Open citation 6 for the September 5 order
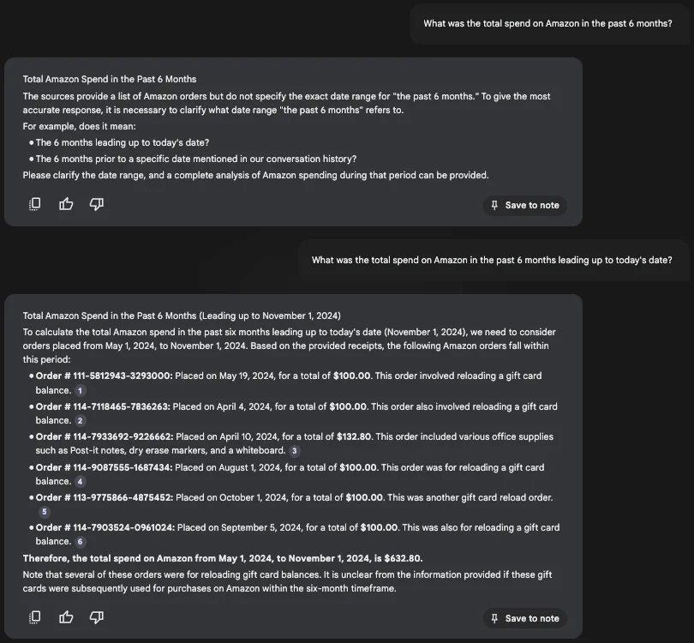Image resolution: width=694 pixels, height=643 pixels. pyautogui.click(x=81, y=542)
